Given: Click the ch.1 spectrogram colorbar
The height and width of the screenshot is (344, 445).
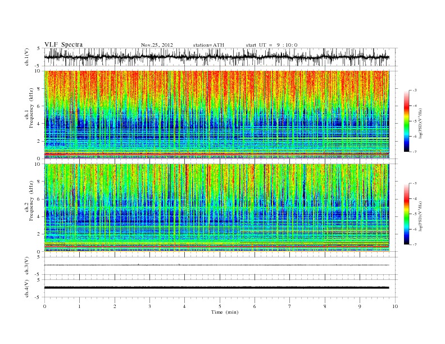Looking at the screenshot, I should pos(406,121).
